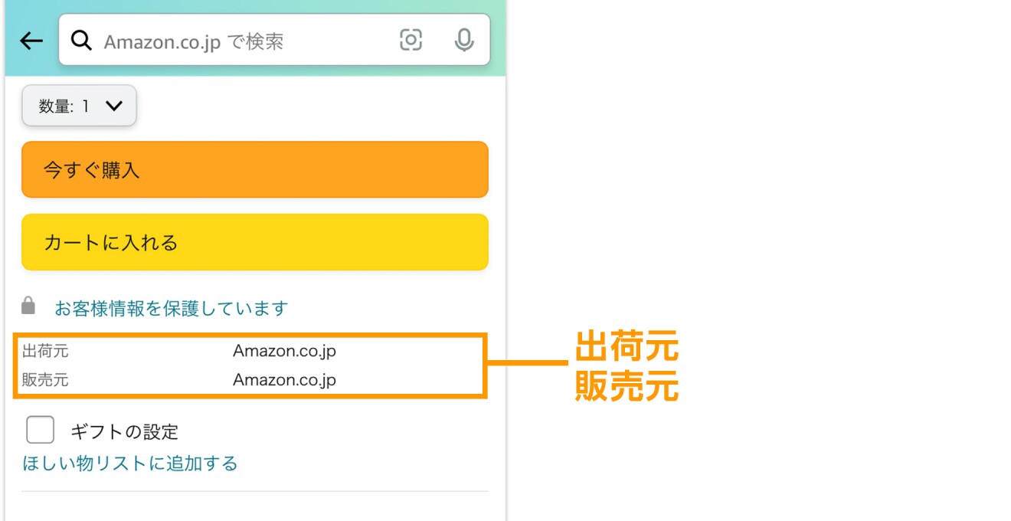Viewport: 1011px width, 521px height.
Task: Click the ギフトの設定 label text
Action: 124,432
